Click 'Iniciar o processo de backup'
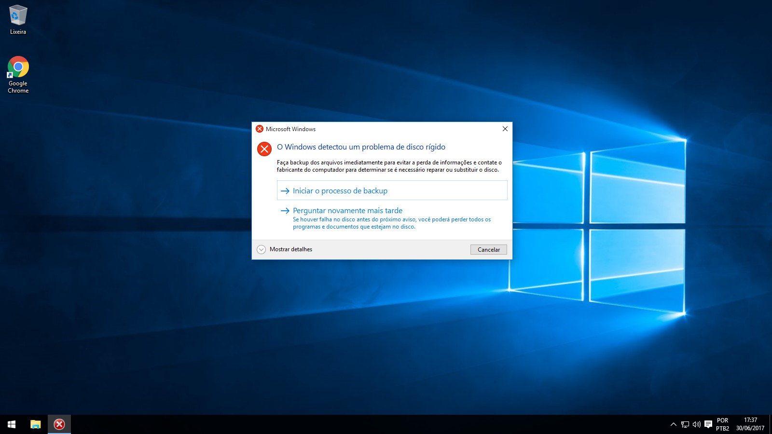Screen dimensions: 772x434 [392, 190]
